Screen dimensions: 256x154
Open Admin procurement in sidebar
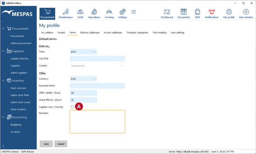pos(21,43)
